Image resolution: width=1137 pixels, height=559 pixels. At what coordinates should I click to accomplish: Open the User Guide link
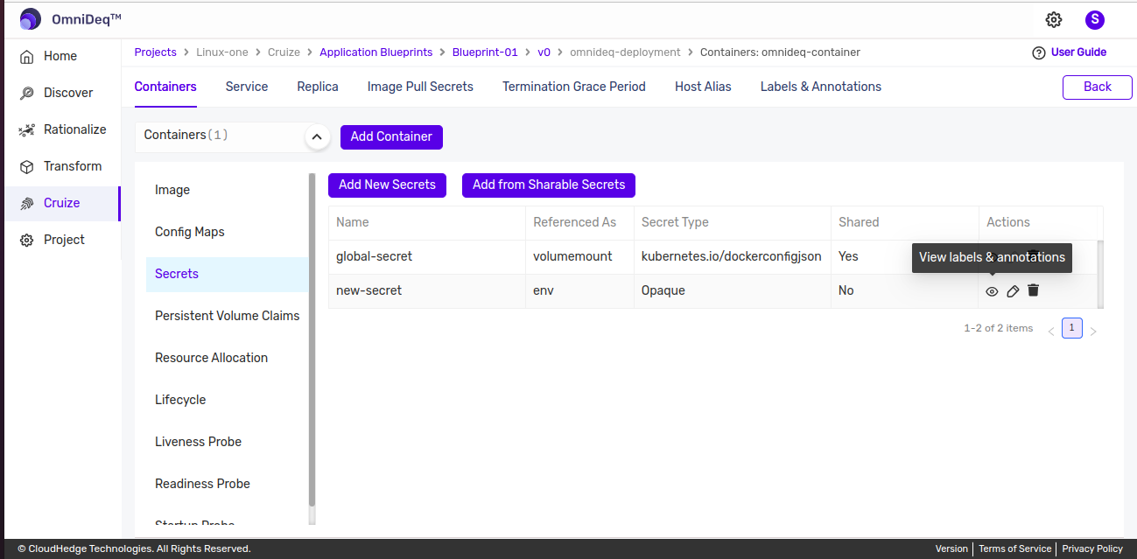1078,52
